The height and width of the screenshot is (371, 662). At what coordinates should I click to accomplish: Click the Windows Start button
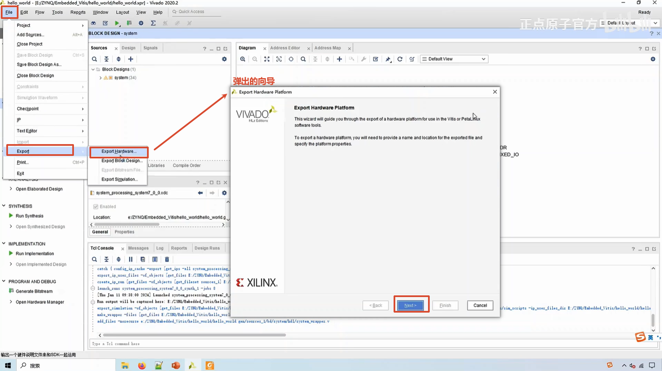(8, 366)
